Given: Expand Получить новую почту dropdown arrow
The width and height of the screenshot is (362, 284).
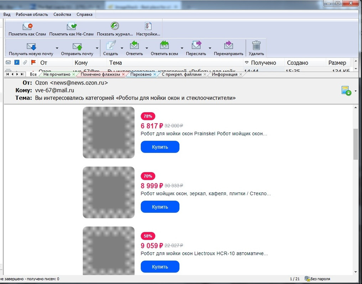Looking at the screenshot, I should click(x=57, y=48).
